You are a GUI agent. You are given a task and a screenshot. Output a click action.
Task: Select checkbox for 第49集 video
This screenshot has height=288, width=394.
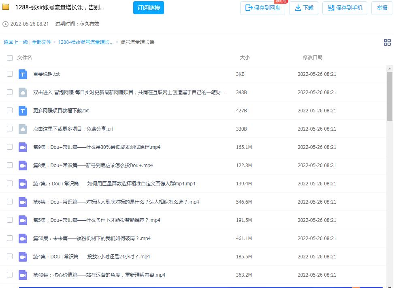10,275
